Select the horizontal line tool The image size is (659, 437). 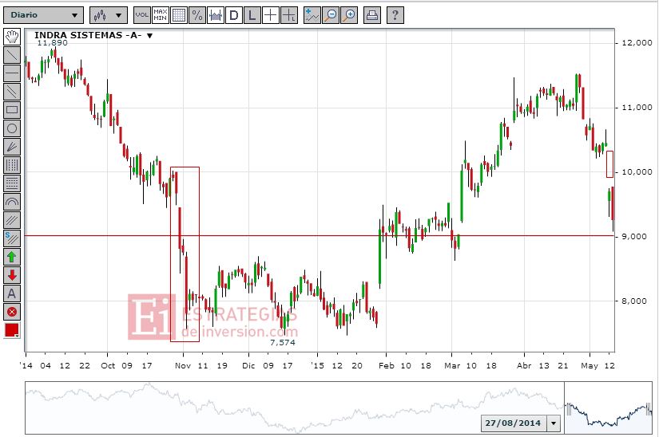pyautogui.click(x=12, y=73)
